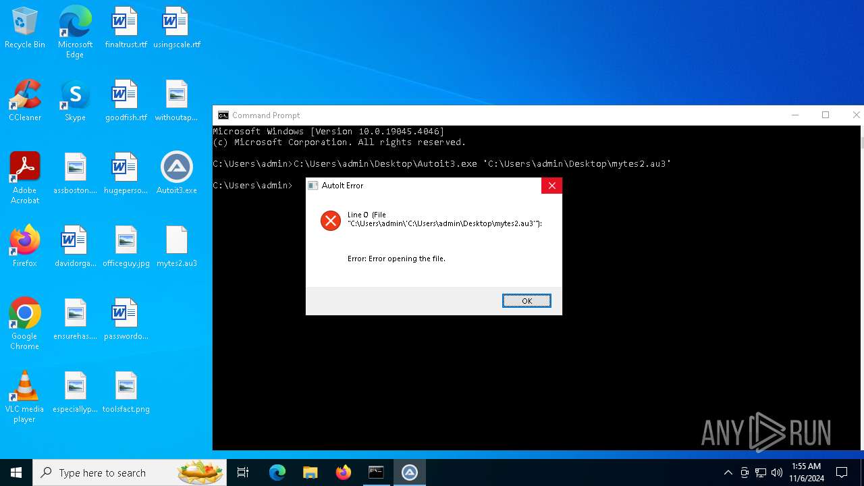This screenshot has height=486, width=864.
Task: Click the Command Prompt system menu icon
Action: click(x=223, y=115)
